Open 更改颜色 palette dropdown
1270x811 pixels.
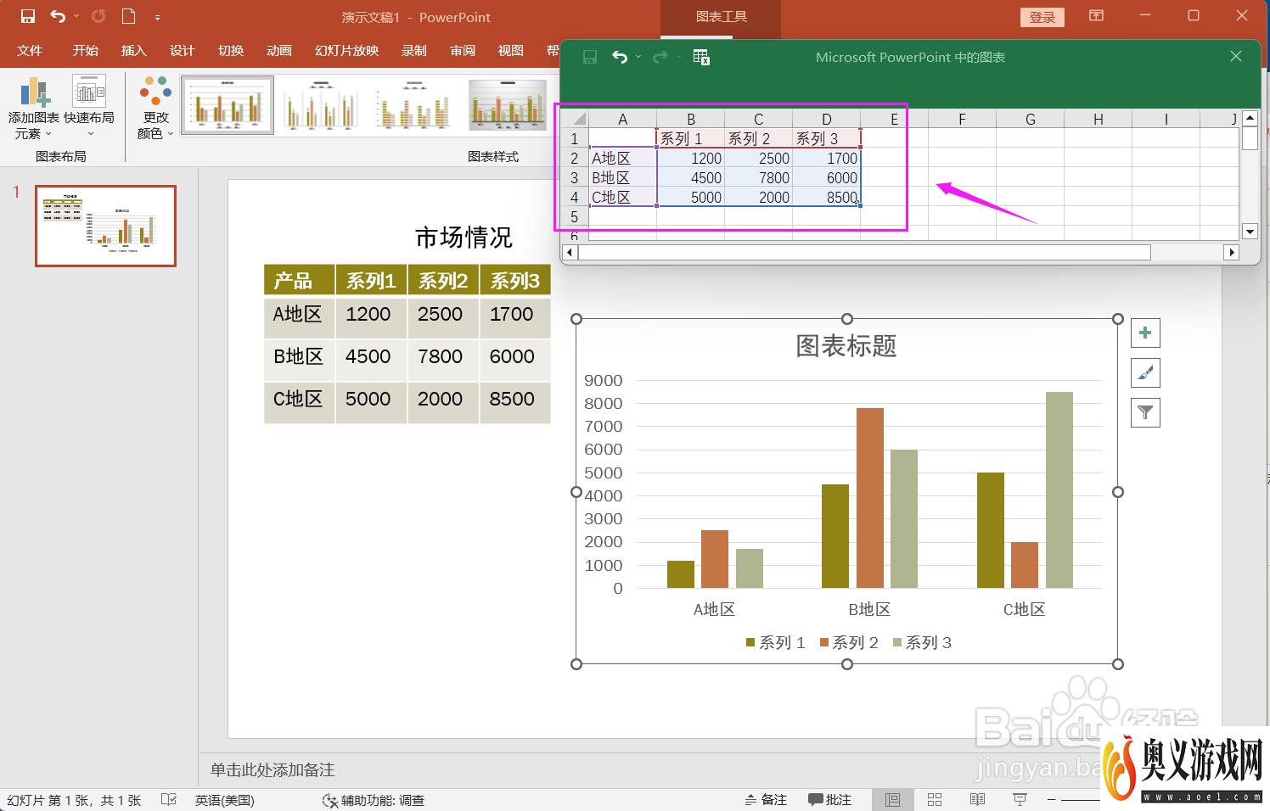pos(156,108)
